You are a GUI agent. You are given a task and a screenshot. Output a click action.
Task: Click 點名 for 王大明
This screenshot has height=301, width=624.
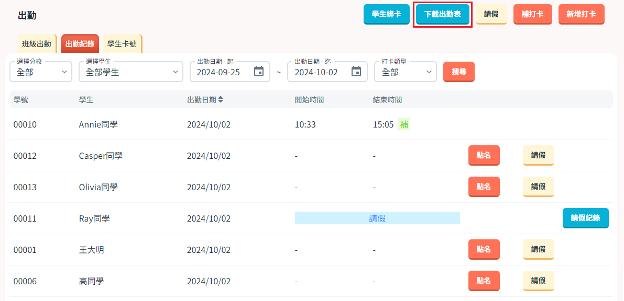(484, 250)
